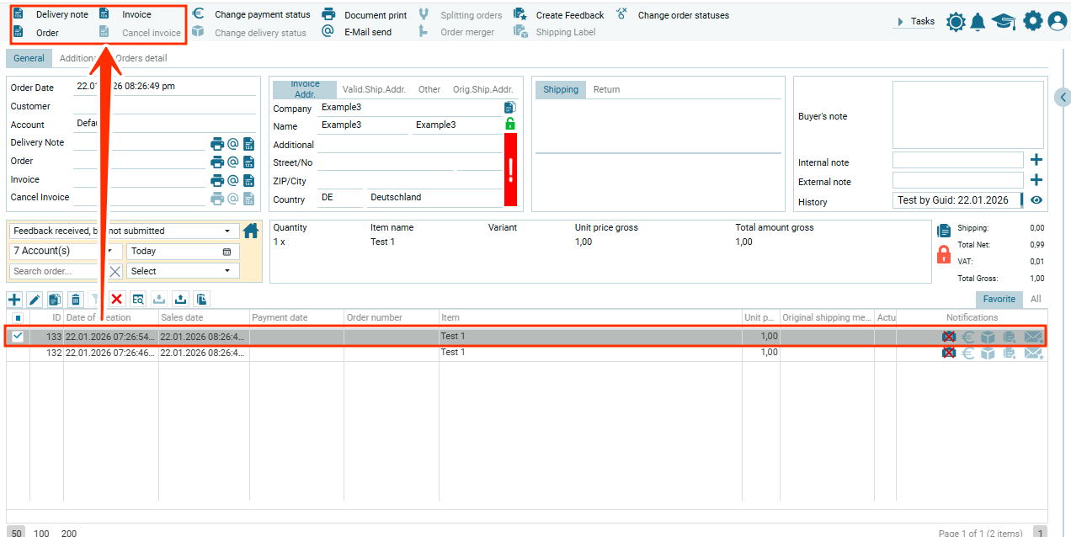Switch to the Return tab
Screen dimensions: 1071x537
coord(606,89)
